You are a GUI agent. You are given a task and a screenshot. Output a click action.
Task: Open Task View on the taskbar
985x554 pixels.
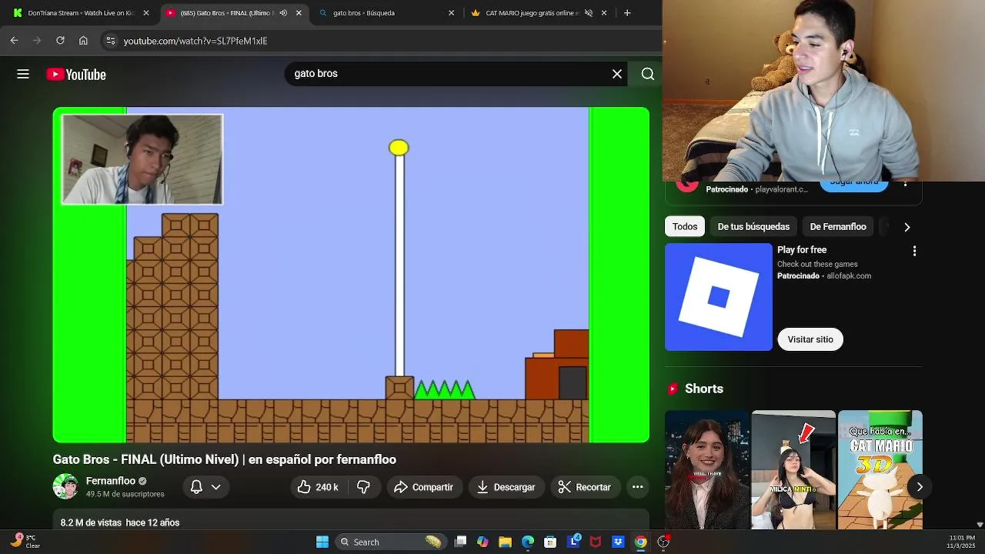point(460,542)
